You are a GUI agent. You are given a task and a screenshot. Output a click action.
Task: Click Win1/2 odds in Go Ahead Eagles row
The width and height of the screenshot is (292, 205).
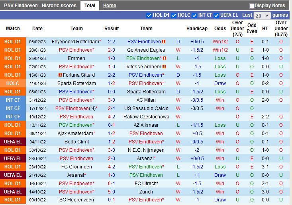click(220, 50)
